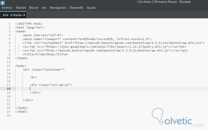The width and height of the screenshot is (208, 130).
Task: Click the bootstrap.min.js script line
Action: (x=105, y=50)
